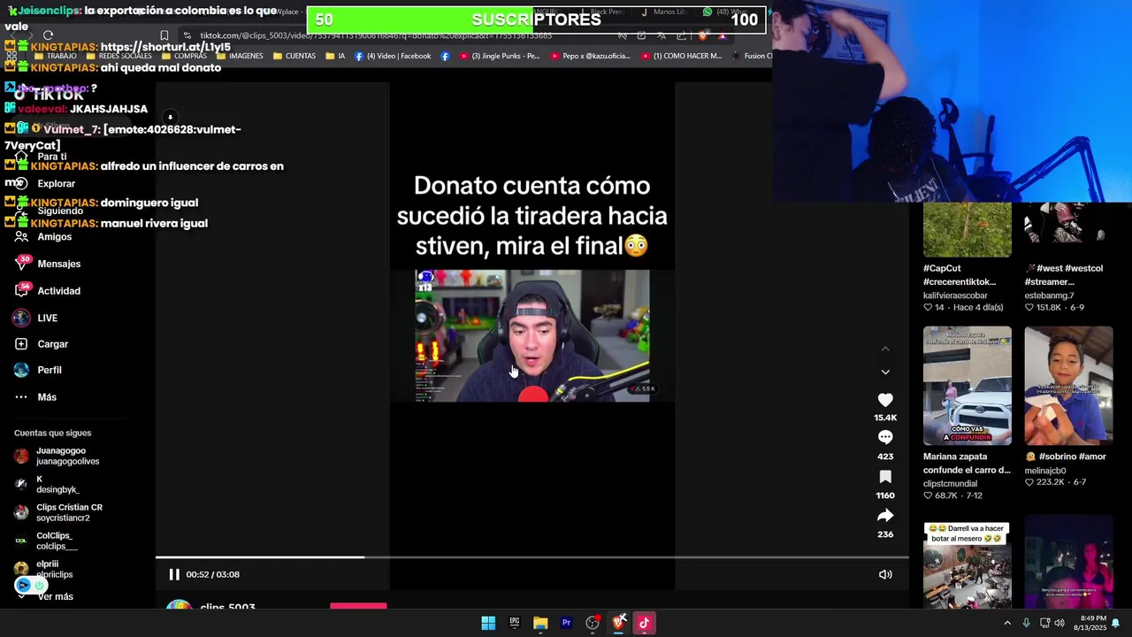Open the Video | Facebook bookmark
Screen dimensions: 1132x637
click(393, 56)
